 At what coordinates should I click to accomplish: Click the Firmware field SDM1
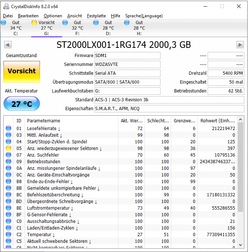(127, 56)
